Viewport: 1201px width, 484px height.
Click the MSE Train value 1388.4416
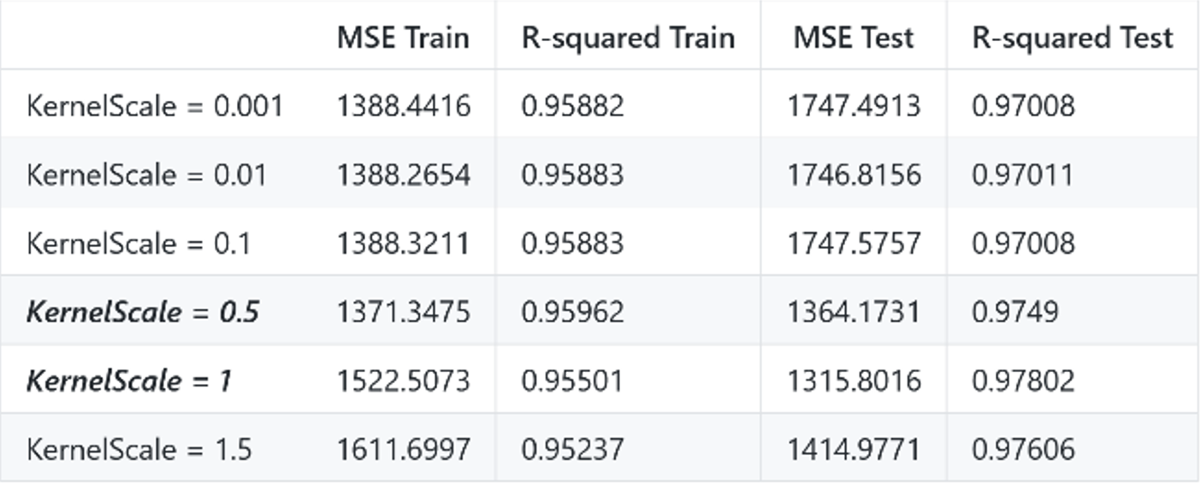[403, 106]
